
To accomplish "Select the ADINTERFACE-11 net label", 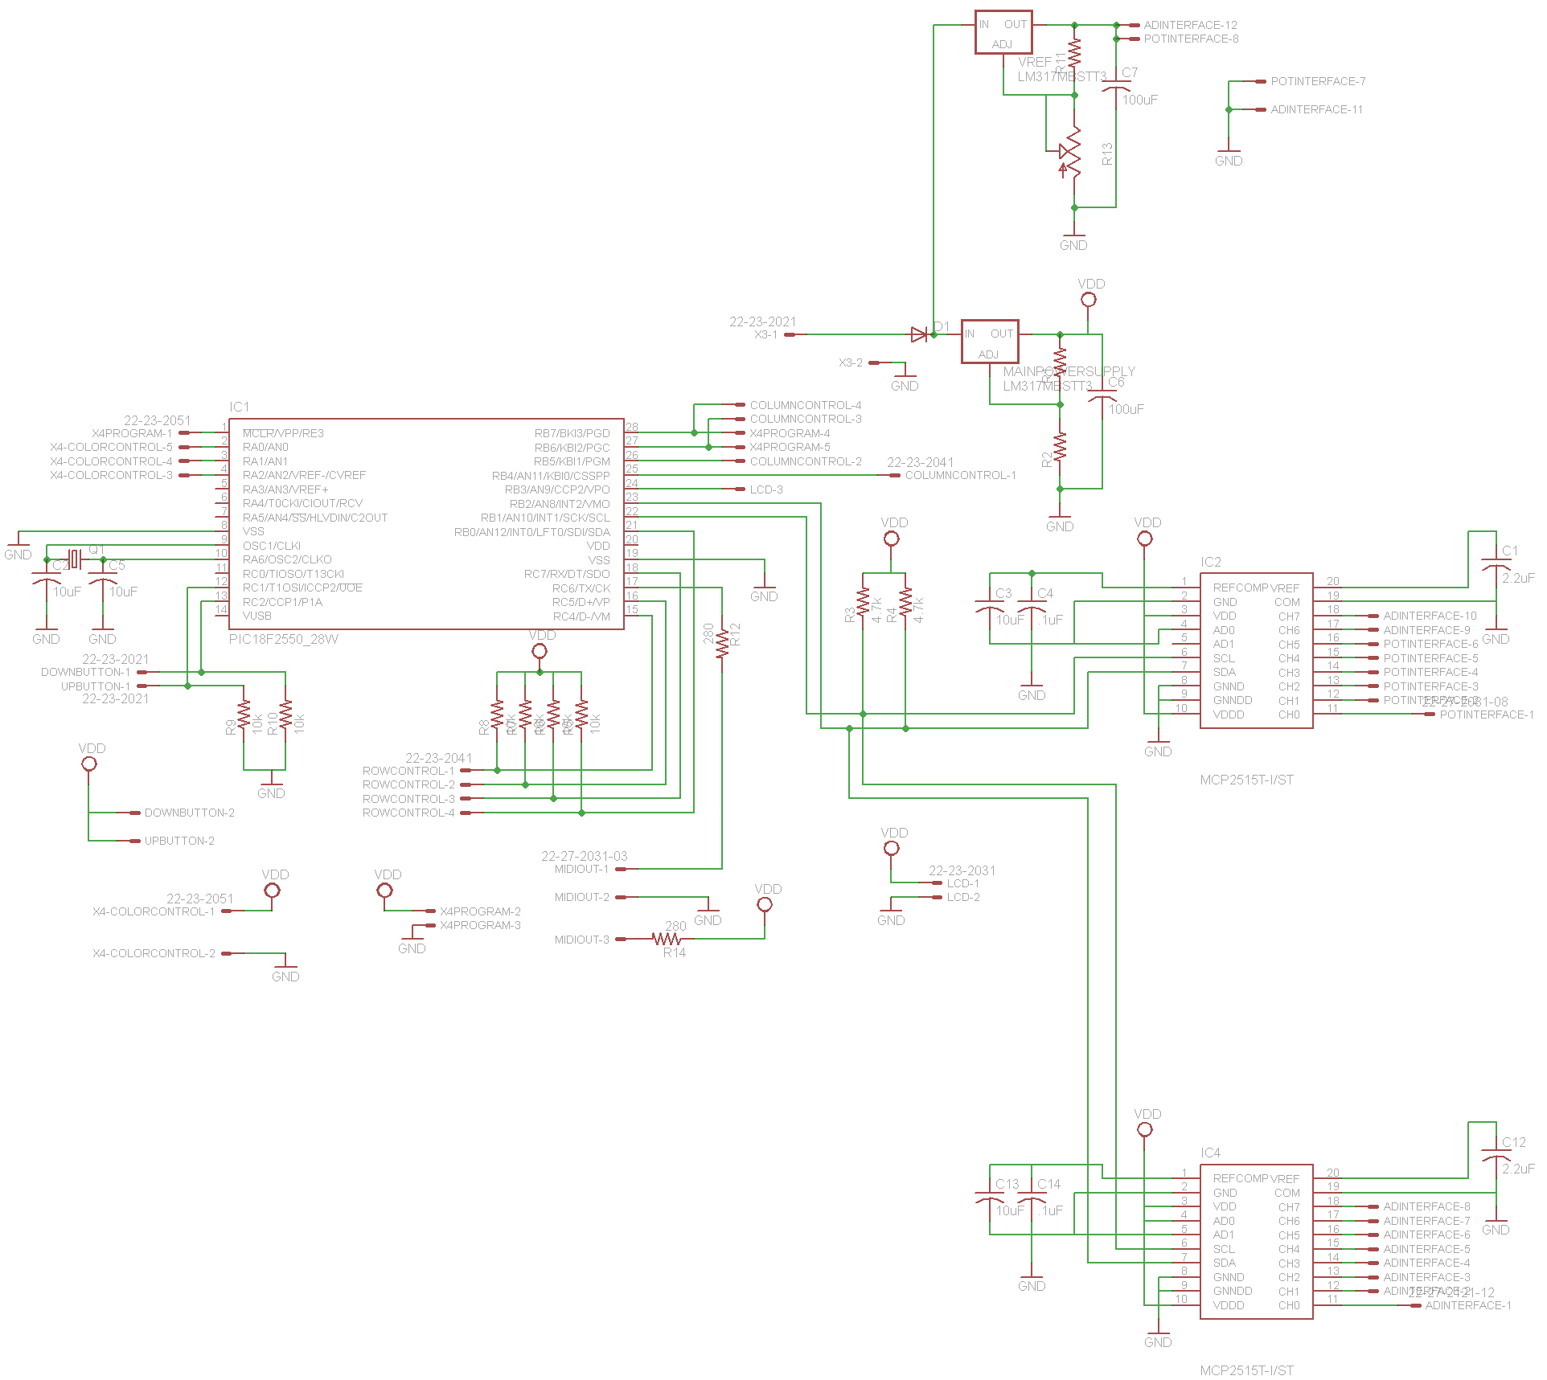I will point(1316,109).
